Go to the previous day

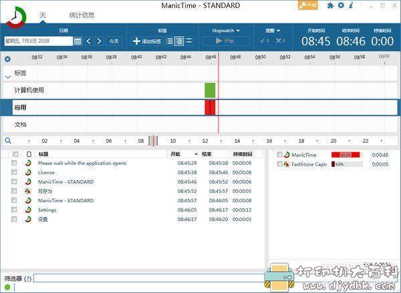click(x=89, y=41)
